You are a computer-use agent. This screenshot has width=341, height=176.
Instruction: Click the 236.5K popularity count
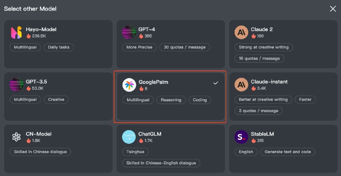(x=39, y=36)
